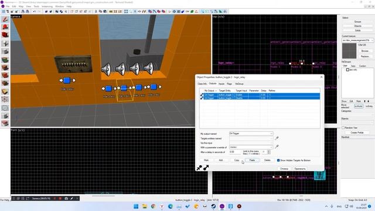The width and height of the screenshot is (375, 211).
Task: Select the Toggle Texture Application tool
Action: coord(5,60)
